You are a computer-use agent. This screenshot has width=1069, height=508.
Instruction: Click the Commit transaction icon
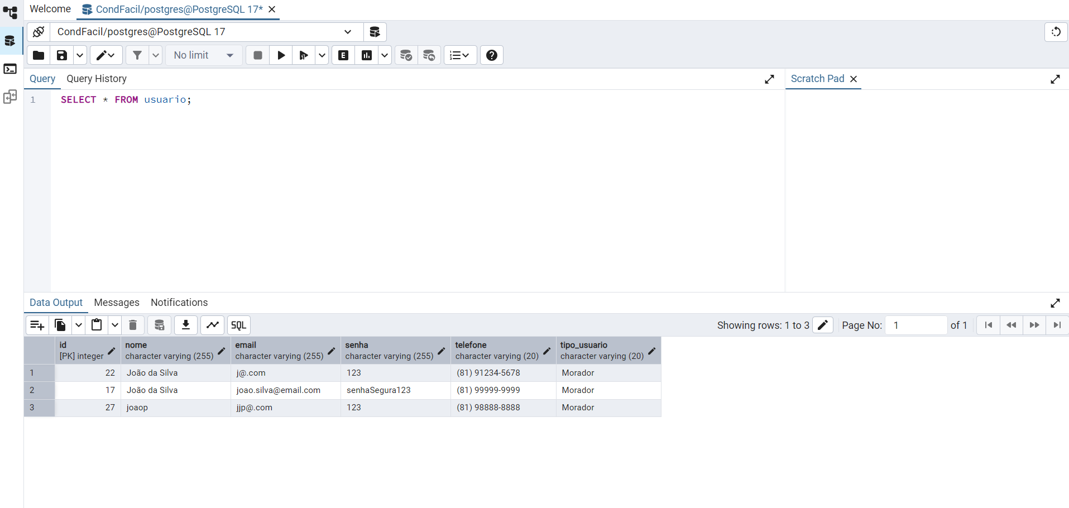406,55
